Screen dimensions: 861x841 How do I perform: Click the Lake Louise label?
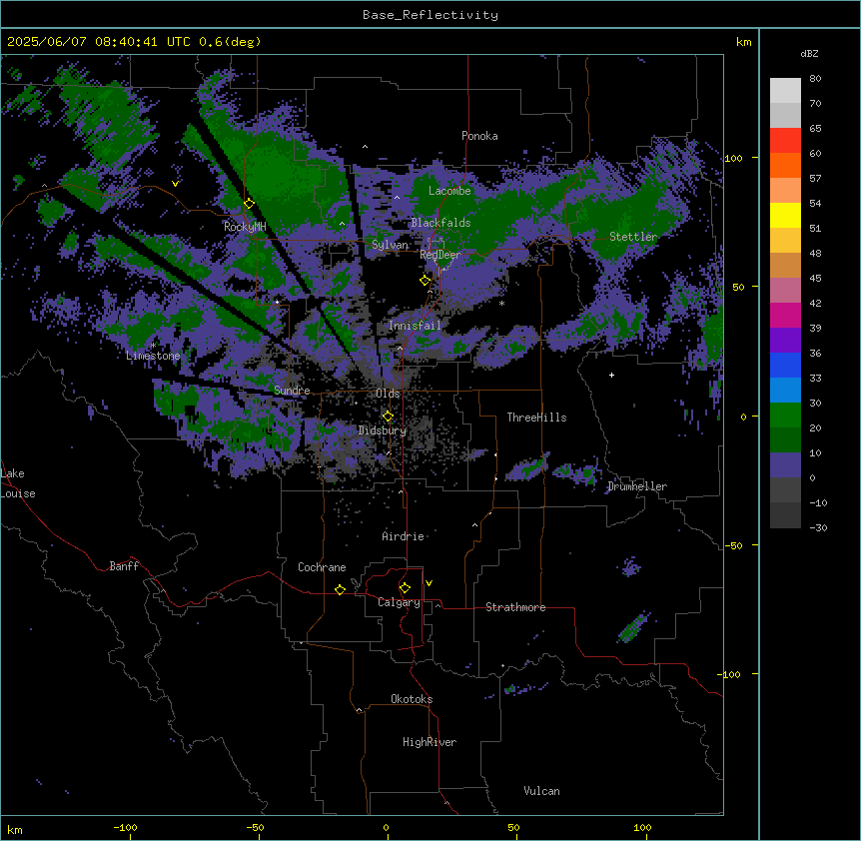(18, 483)
